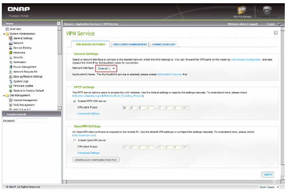
Task: Open QNAP Classic theme dropdown
Action: coord(269,187)
